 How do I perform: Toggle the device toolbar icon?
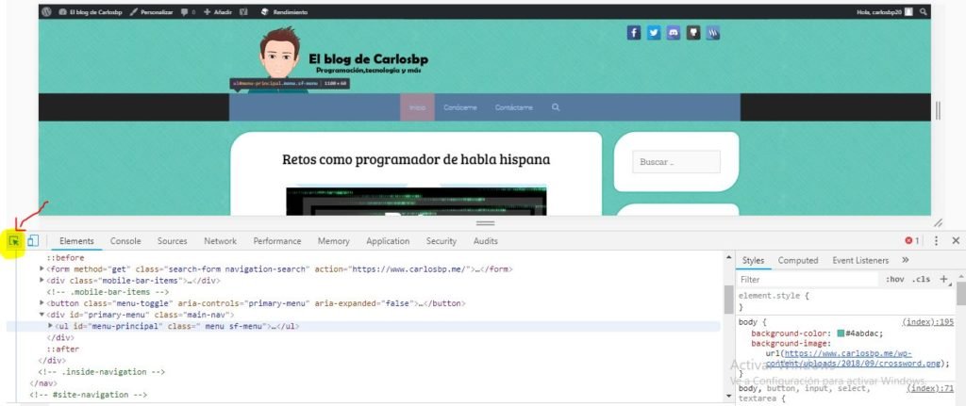(x=33, y=241)
